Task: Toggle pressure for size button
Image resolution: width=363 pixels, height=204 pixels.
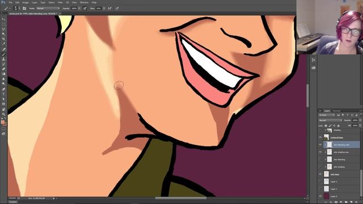Action: point(117,8)
